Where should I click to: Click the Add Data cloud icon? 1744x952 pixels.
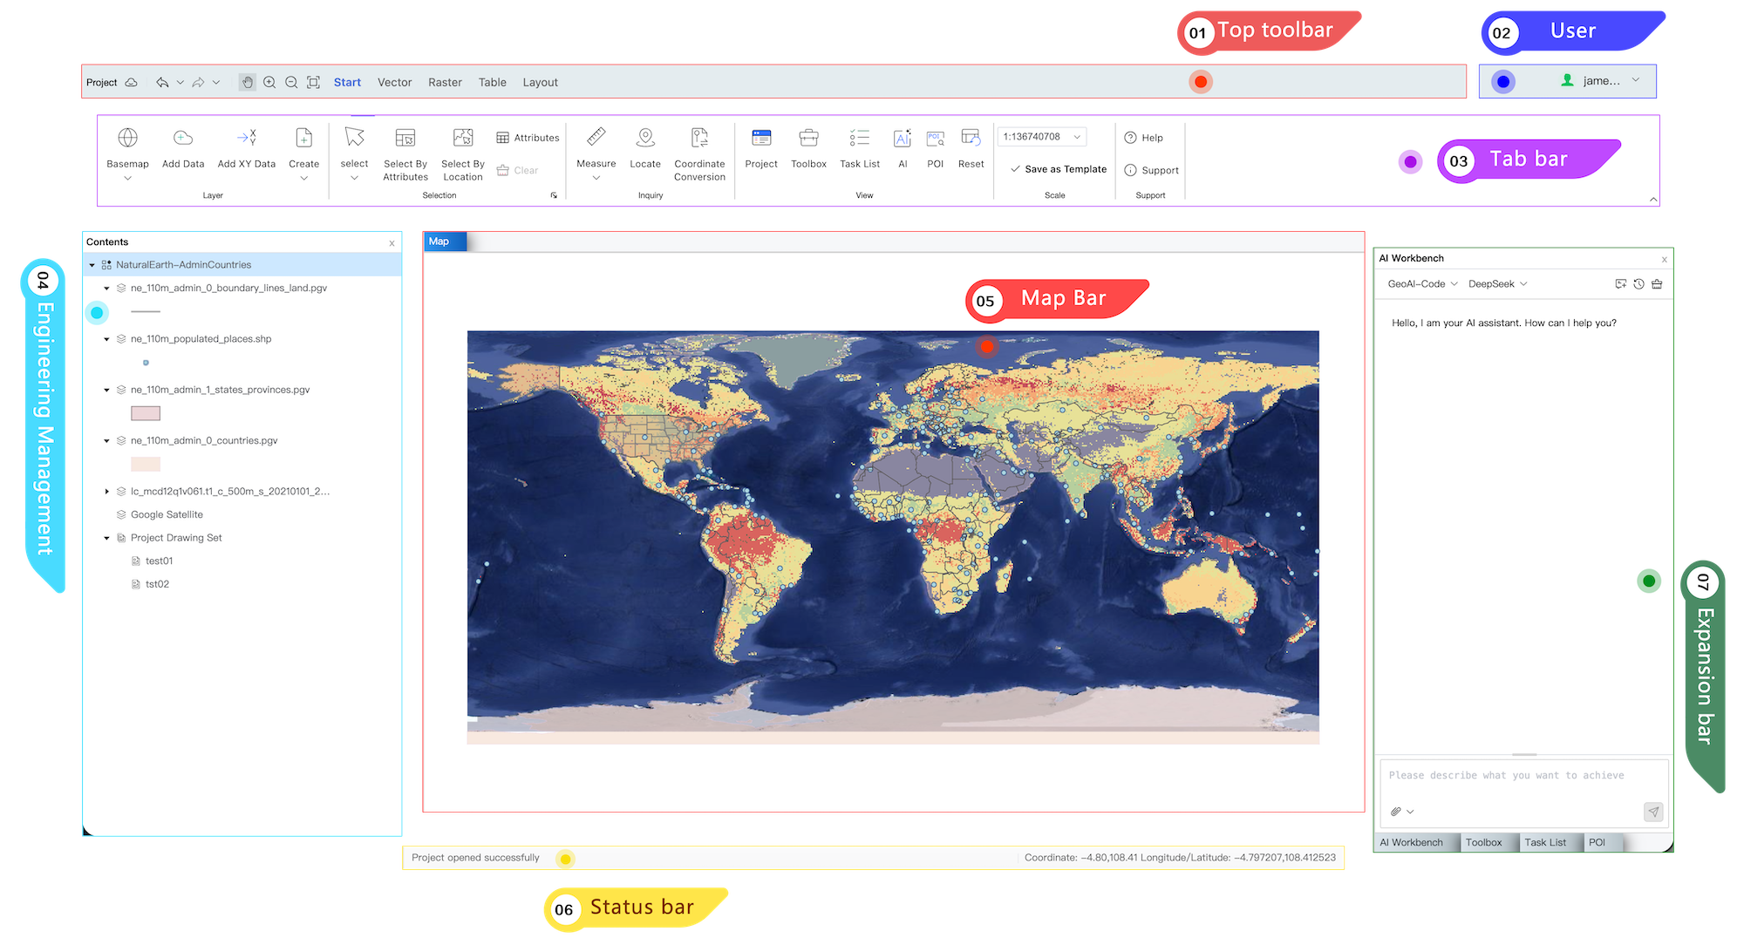tap(183, 138)
